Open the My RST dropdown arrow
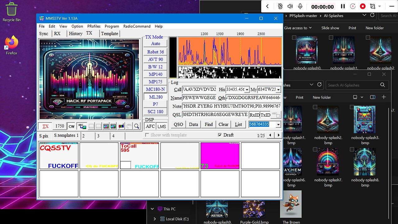The height and width of the screenshot is (224, 398). [278, 90]
